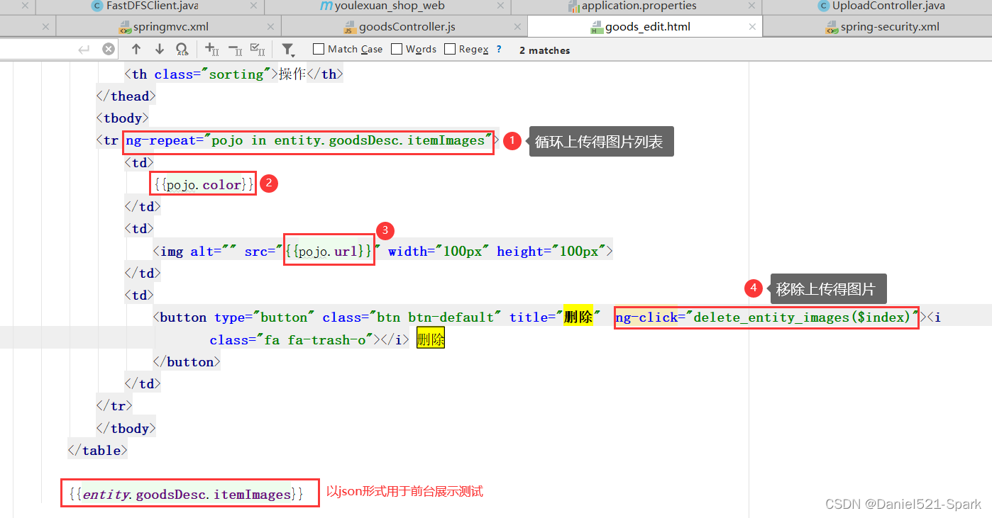
Task: Place cursor on the </tr> line
Action: click(x=114, y=405)
